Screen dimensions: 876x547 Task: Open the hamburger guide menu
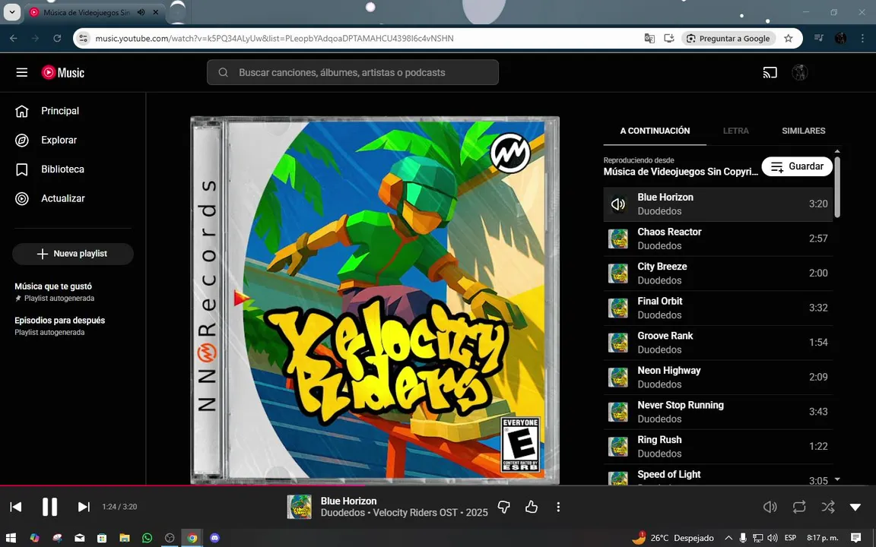click(x=22, y=73)
